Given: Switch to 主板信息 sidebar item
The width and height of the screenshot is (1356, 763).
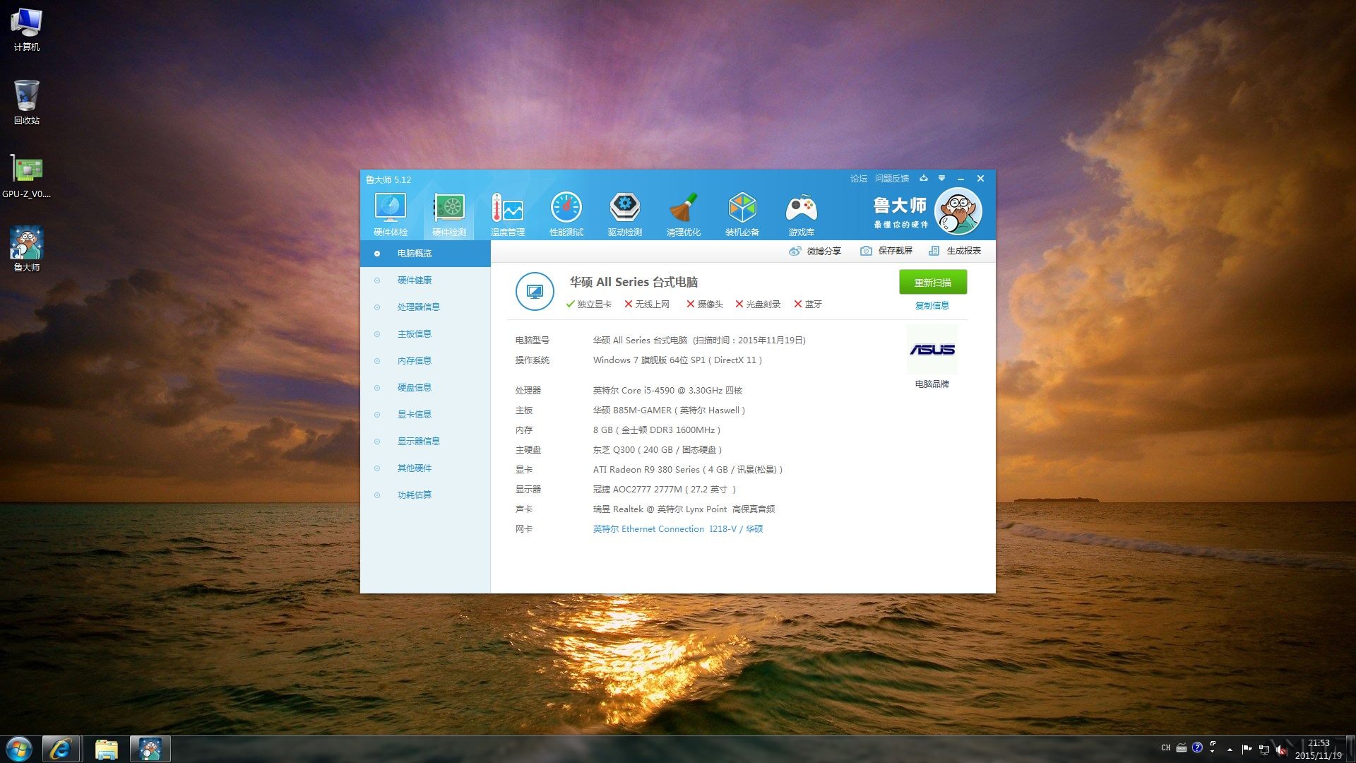Looking at the screenshot, I should [x=425, y=334].
